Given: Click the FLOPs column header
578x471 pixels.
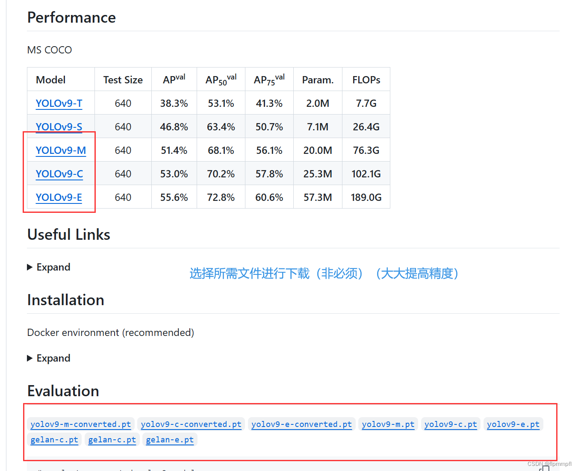Looking at the screenshot, I should [x=366, y=80].
